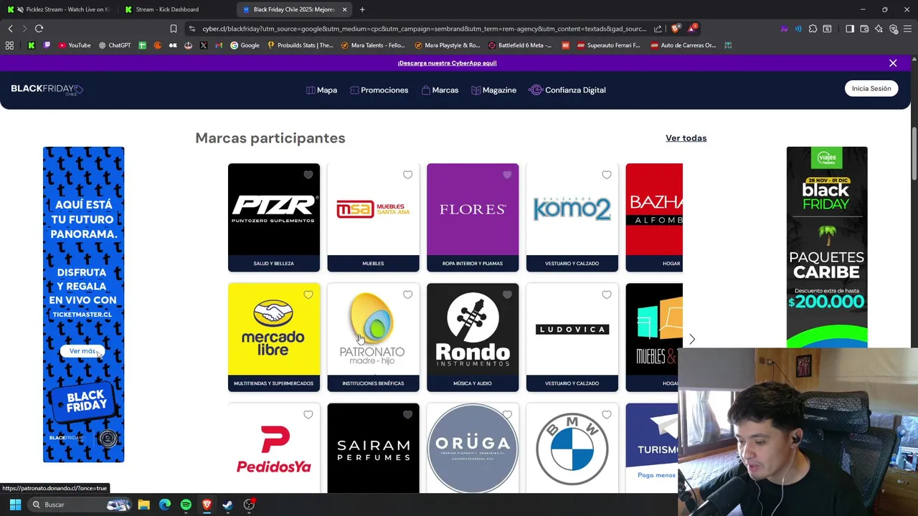Image resolution: width=918 pixels, height=516 pixels.
Task: Toggle favorite heart on Flores card
Action: point(507,175)
